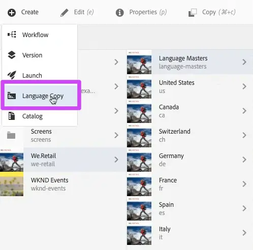253x250 pixels.
Task: Click the Catalog icon in menu
Action: tap(12, 116)
